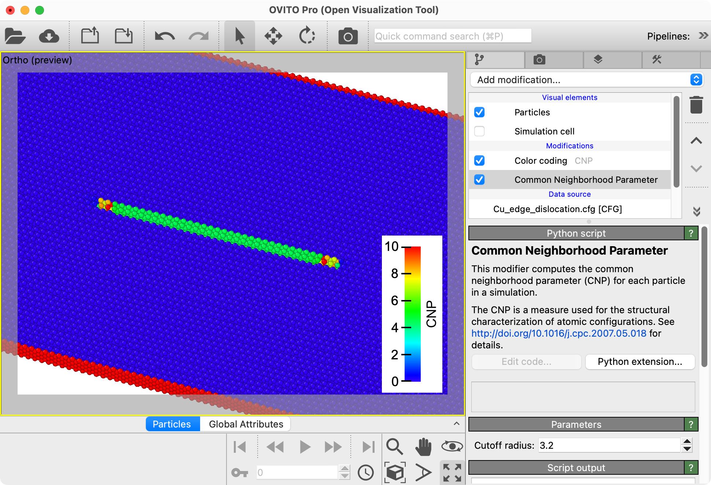Screen dimensions: 711x485
Task: Activate the move/translate tool icon
Action: 273,36
